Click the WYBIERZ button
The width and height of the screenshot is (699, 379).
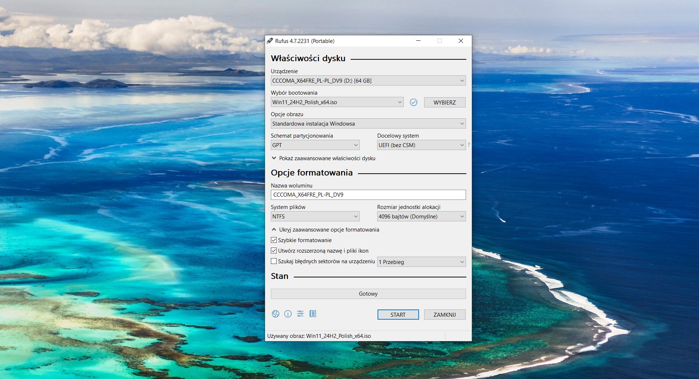pos(445,102)
